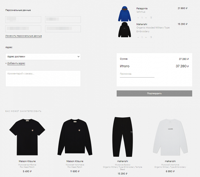Click Изменить персональные данные link
The image size is (200, 177).
pyautogui.click(x=24, y=36)
